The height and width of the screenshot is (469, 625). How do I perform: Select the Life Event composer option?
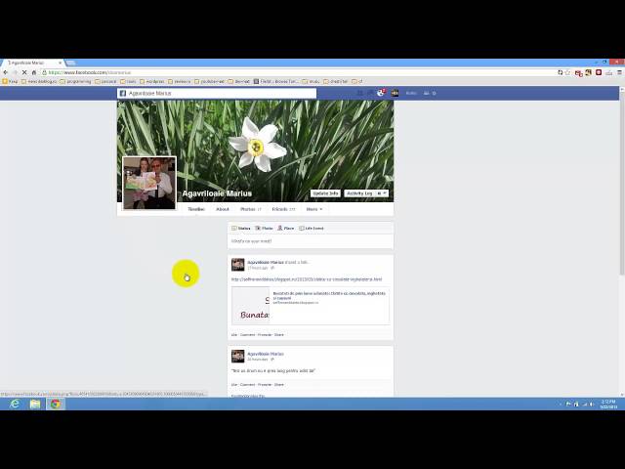pyautogui.click(x=312, y=228)
